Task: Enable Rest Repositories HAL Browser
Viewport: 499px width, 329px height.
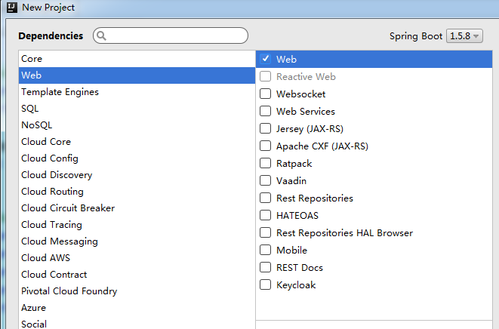Action: click(265, 232)
